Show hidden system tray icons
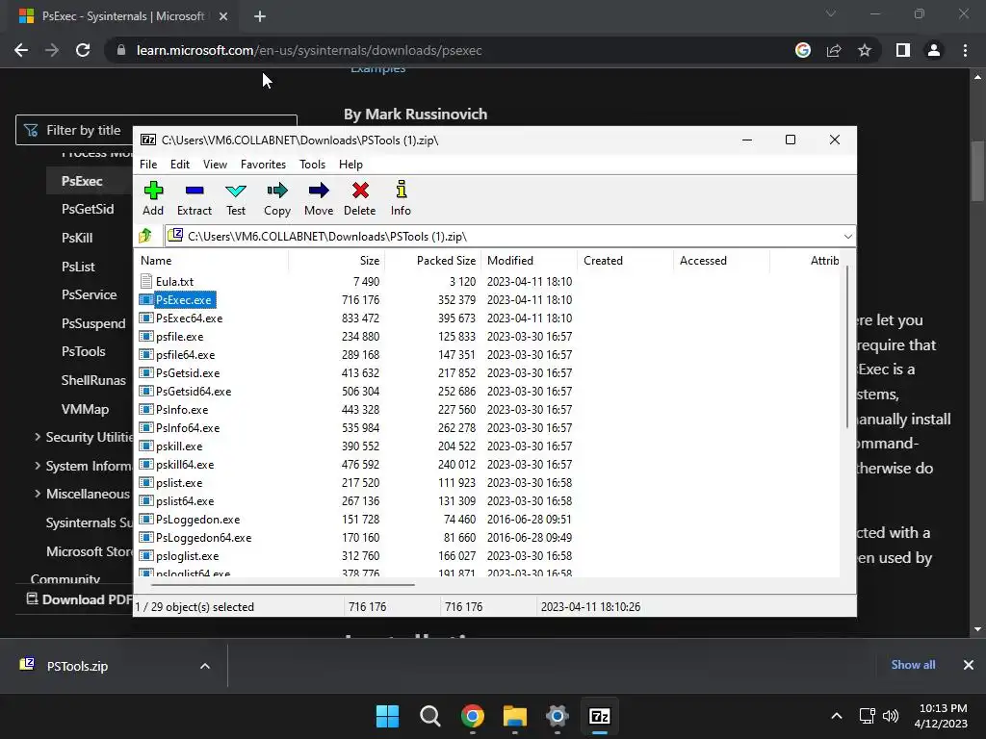This screenshot has height=739, width=986. coord(837,716)
